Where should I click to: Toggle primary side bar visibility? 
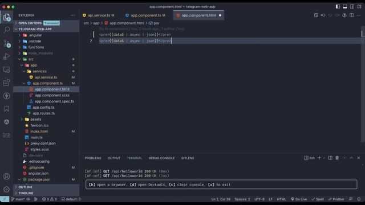click(338, 6)
